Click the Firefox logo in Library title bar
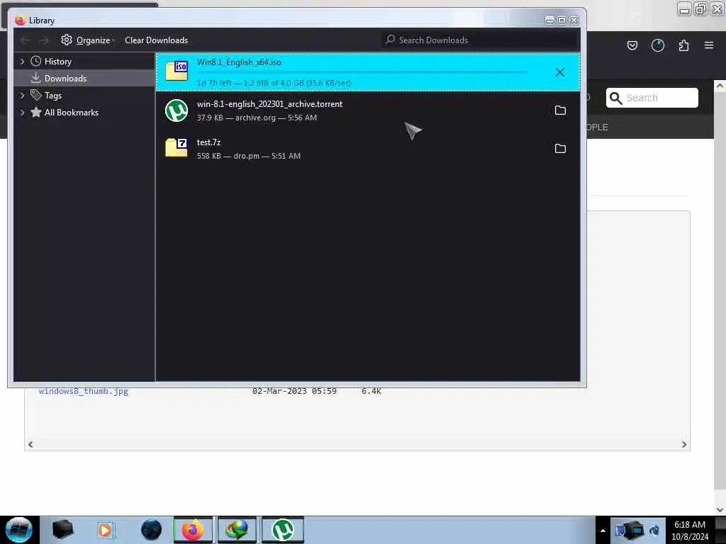The image size is (726, 544). point(19,21)
